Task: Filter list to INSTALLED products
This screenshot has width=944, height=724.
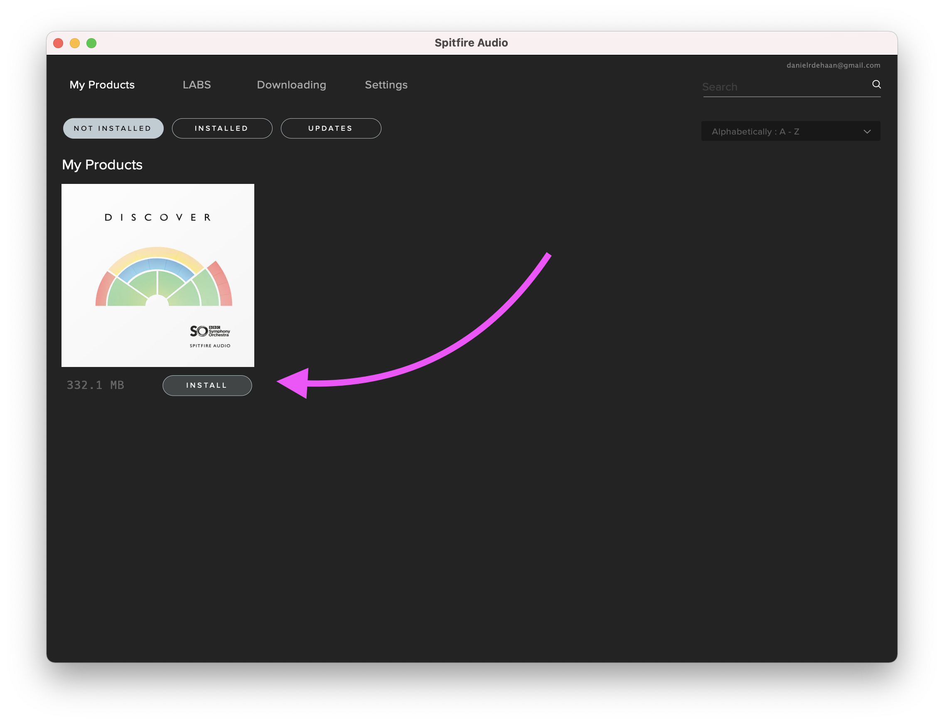Action: point(221,128)
